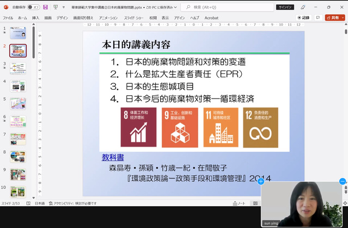Select slide 7 thumbnail
This screenshot has width=348, height=228.
(x=18, y=139)
